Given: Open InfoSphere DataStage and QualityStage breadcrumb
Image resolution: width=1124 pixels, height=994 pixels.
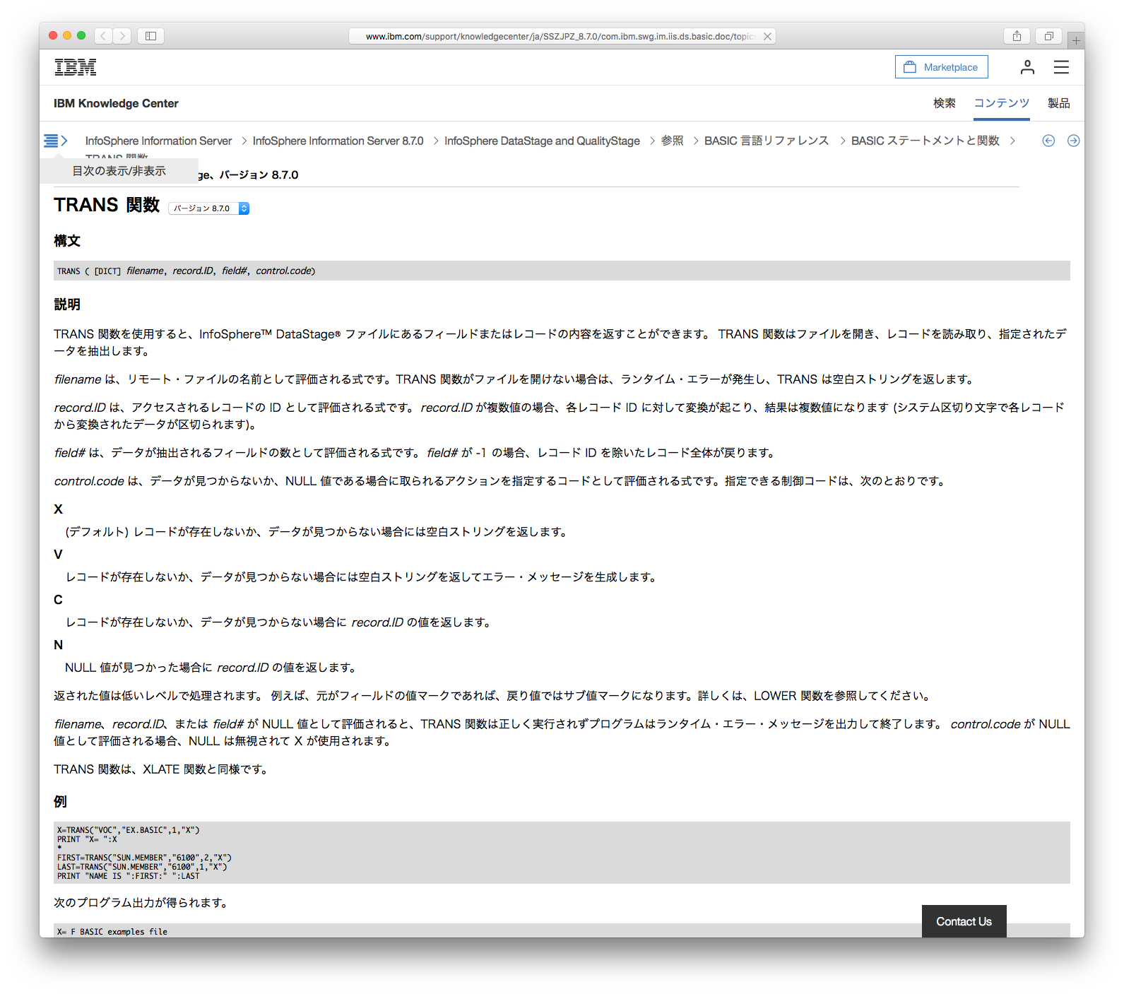Looking at the screenshot, I should [x=542, y=141].
